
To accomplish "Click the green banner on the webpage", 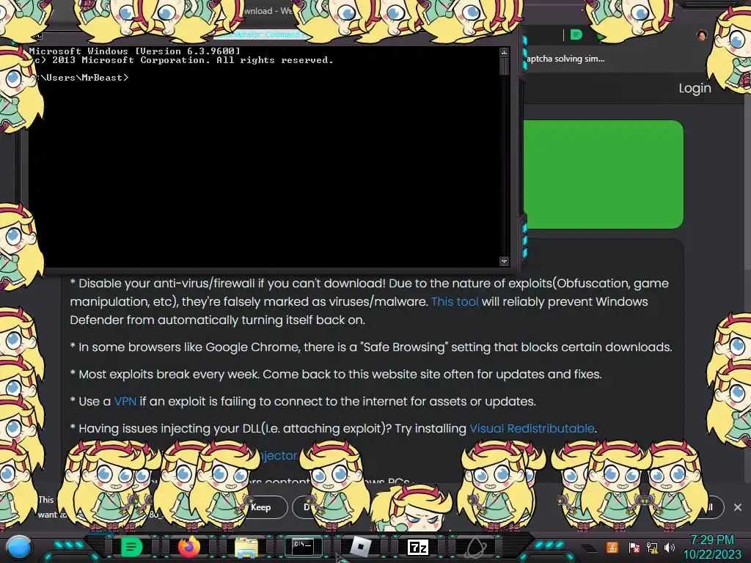I will click(603, 174).
